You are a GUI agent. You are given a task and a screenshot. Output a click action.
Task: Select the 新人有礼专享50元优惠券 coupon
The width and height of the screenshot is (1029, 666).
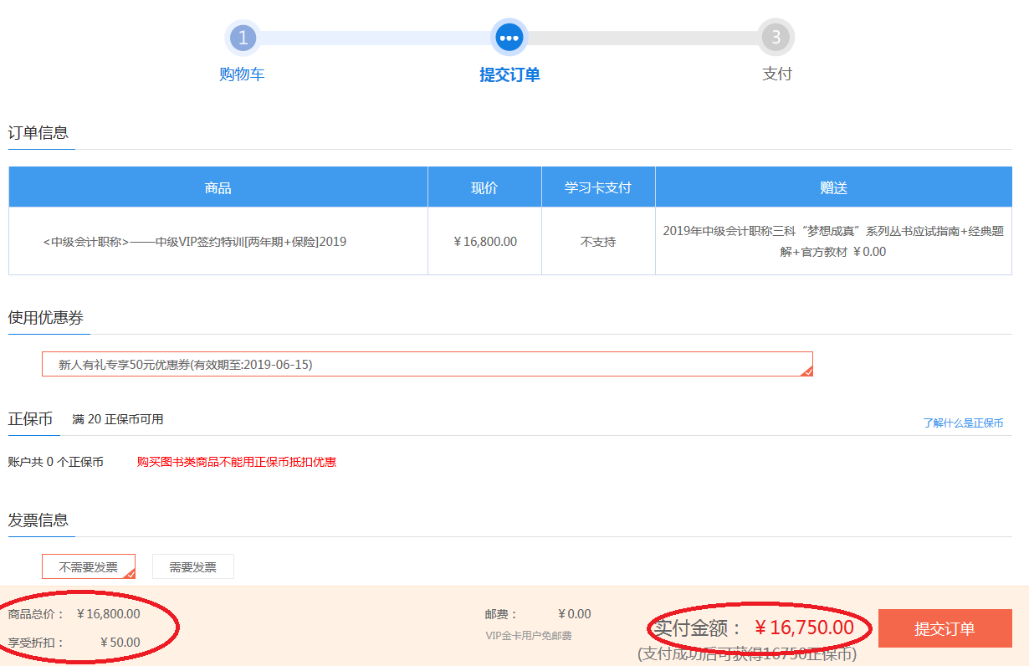(427, 365)
